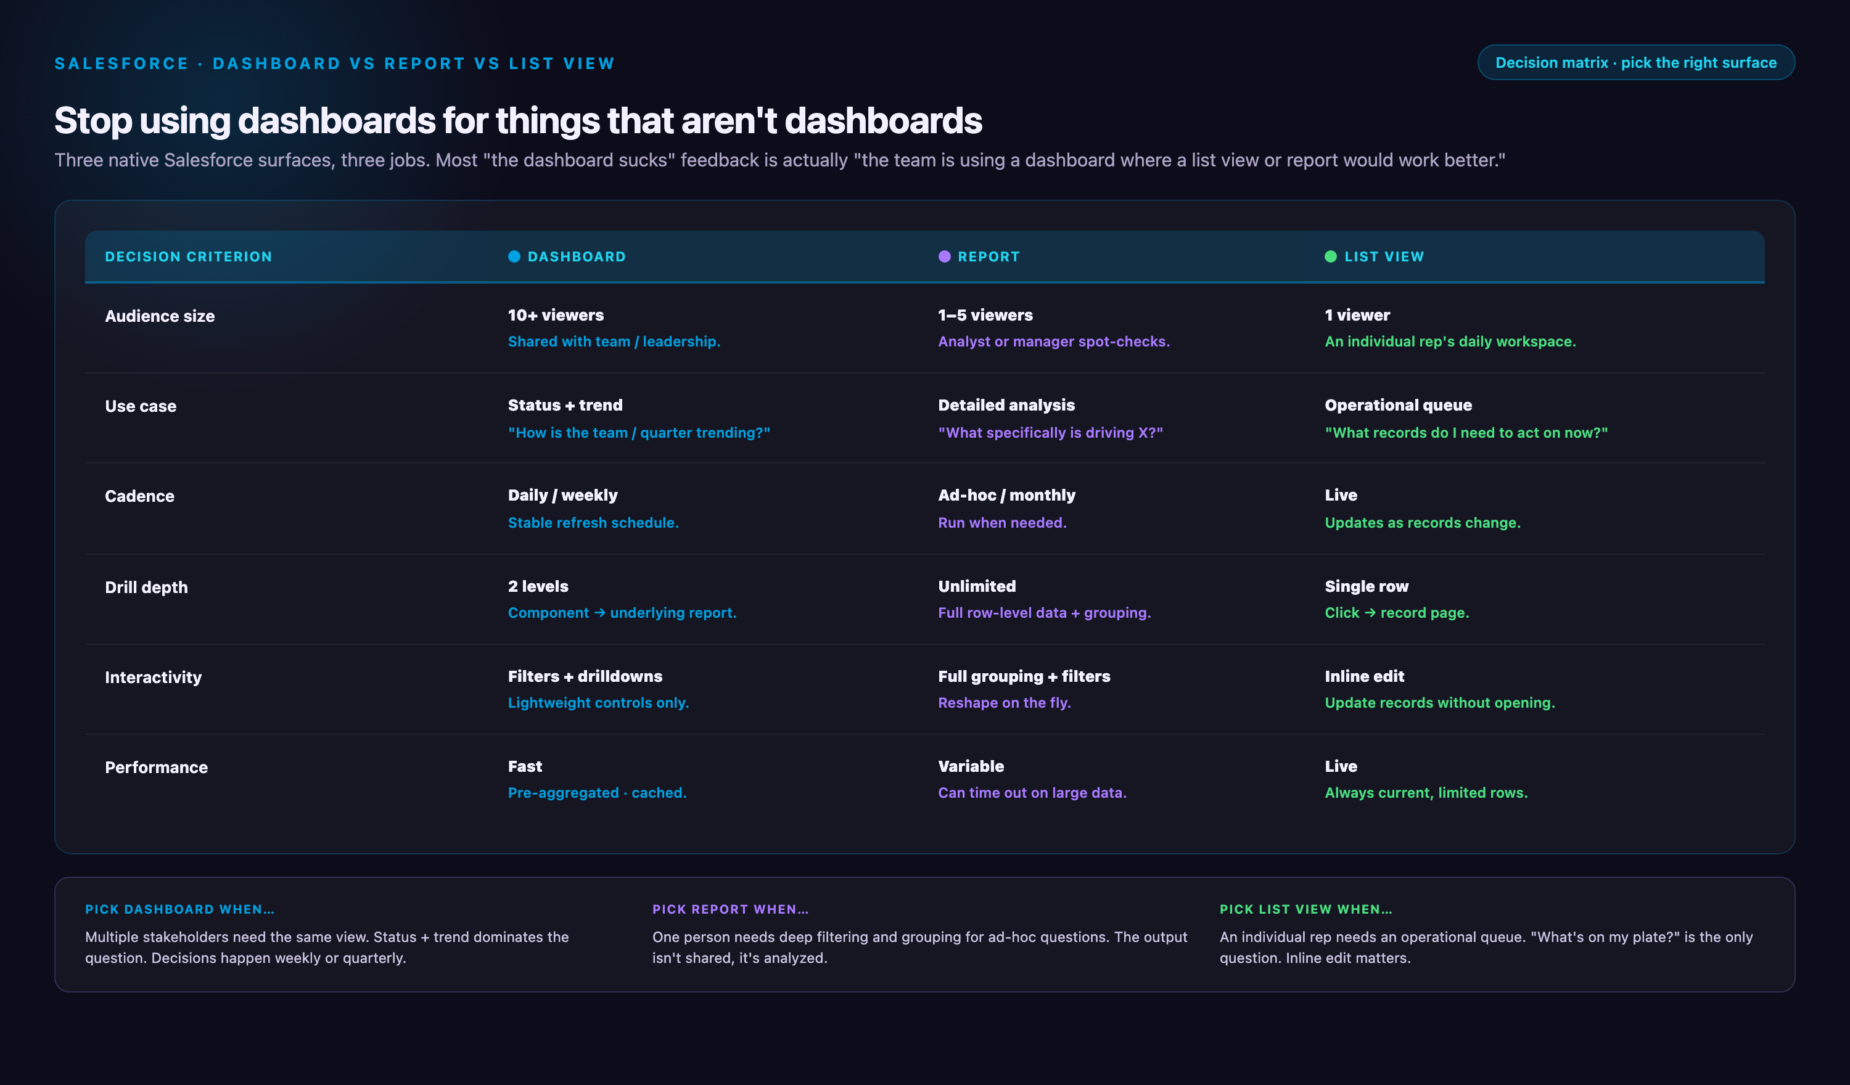Click the paragraph starting "One person needs deep filtering"
Image resolution: width=1850 pixels, height=1085 pixels.
(x=919, y=947)
